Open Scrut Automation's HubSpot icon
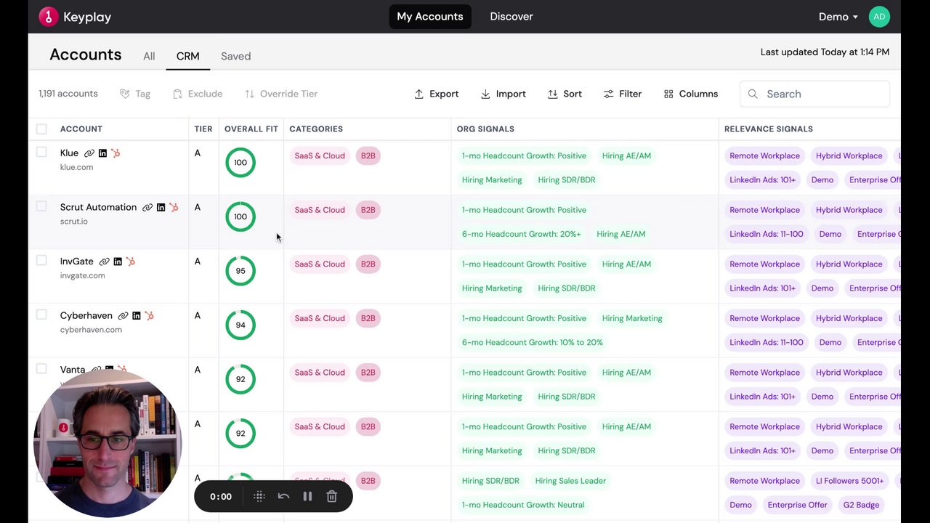Viewport: 930px width, 523px height. pos(174,208)
